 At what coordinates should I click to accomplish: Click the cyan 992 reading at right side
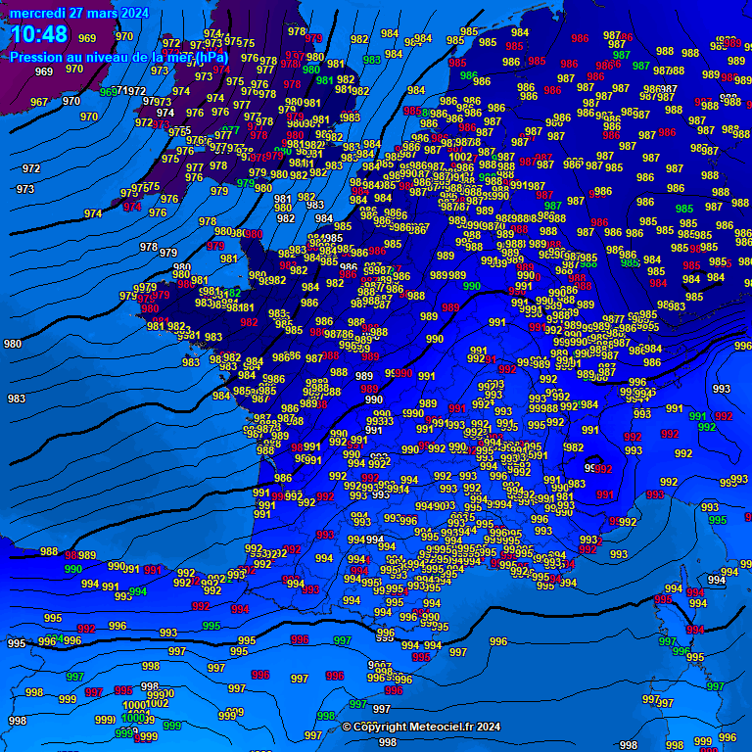[x=706, y=427]
